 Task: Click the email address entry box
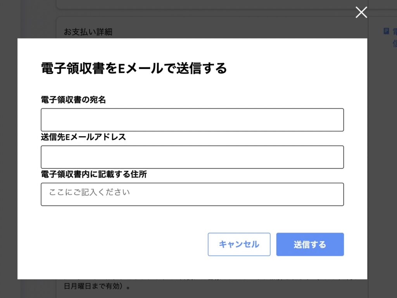pos(192,157)
